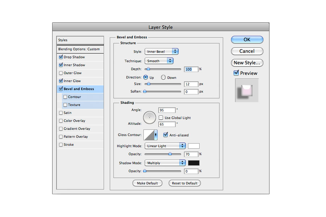This screenshot has height=217, width=326.
Task: Enable the Stroke checkbox
Action: click(61, 145)
